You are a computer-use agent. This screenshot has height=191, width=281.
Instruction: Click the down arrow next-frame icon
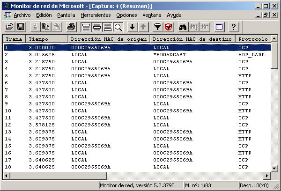tap(132, 27)
